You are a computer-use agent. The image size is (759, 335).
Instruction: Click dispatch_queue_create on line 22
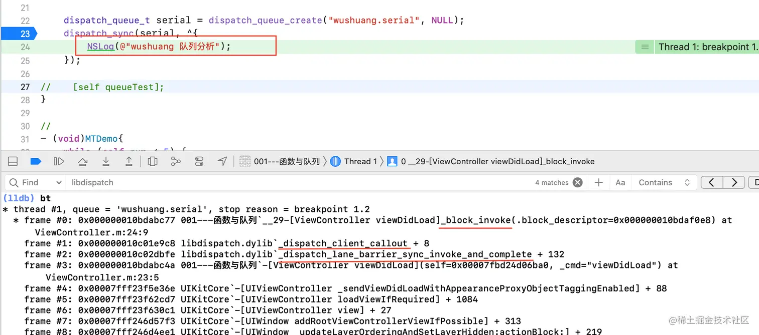[x=265, y=21]
